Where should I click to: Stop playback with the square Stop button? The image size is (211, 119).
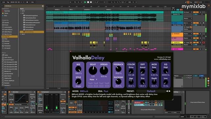pyautogui.click(x=88, y=2)
